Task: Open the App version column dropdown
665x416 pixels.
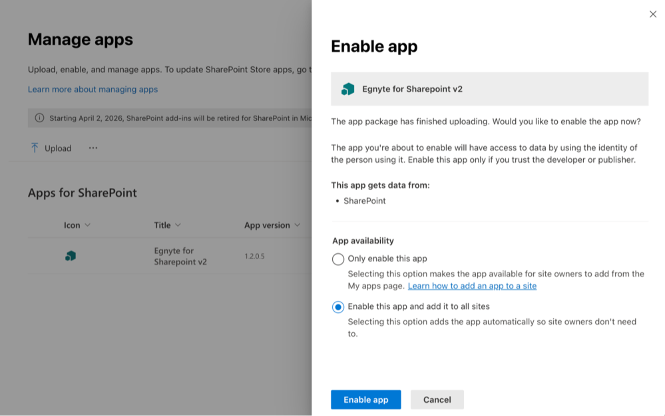Action: tap(297, 225)
